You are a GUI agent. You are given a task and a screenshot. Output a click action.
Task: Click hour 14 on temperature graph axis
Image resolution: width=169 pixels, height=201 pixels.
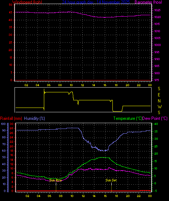click(94, 196)
